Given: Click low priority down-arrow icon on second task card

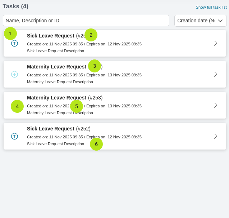Looking at the screenshot, I should pos(14,74).
